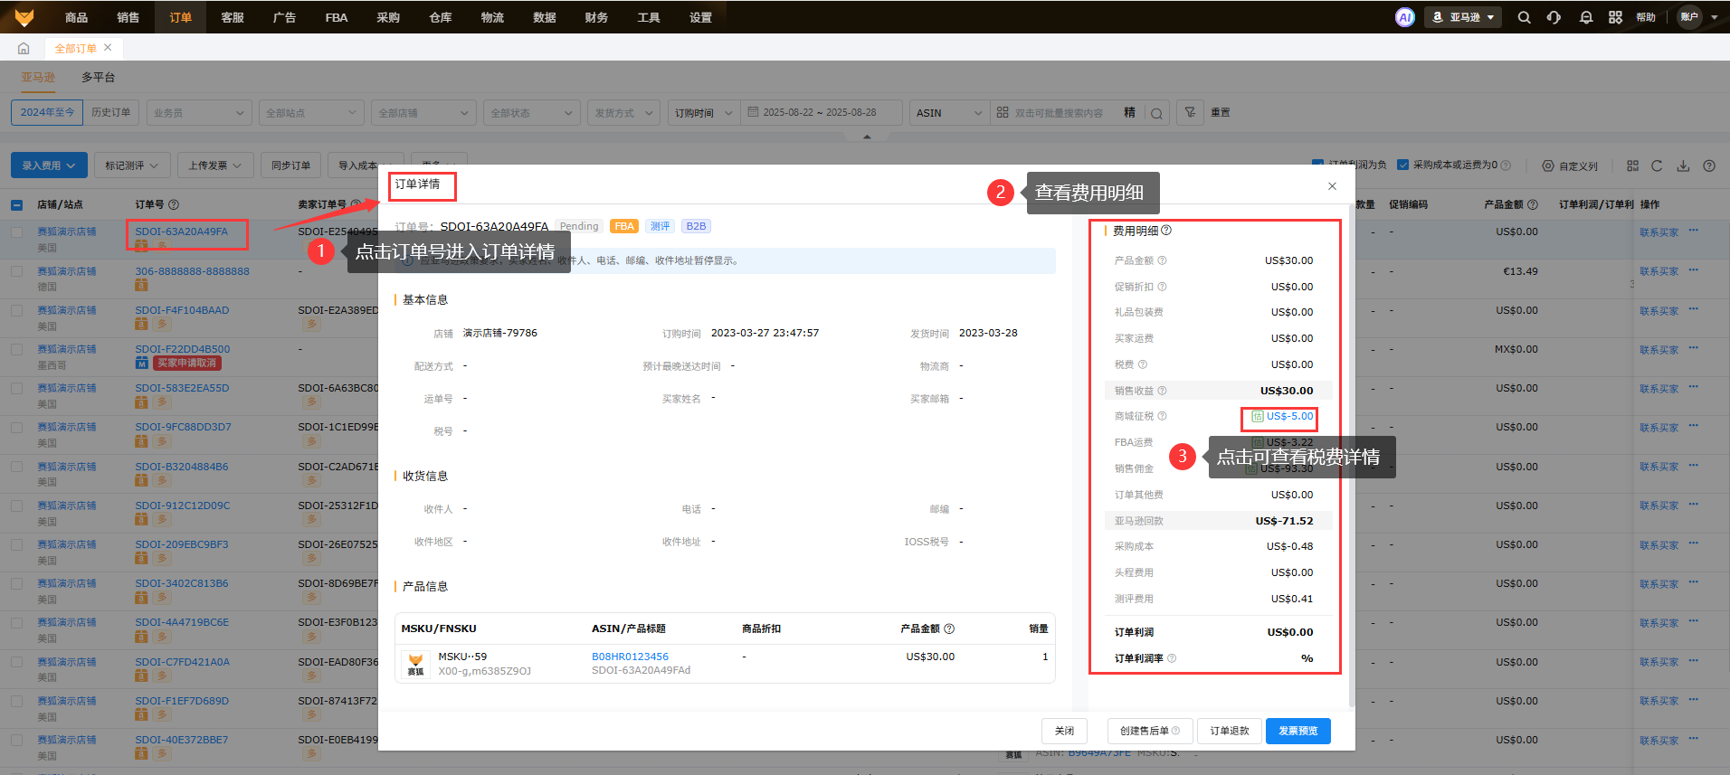Click the 发票预览 button in the dialog
Viewport: 1730px width, 775px height.
click(x=1298, y=731)
